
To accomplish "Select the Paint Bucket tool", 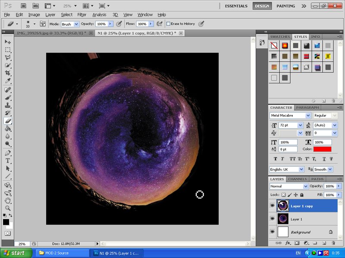I will (x=8, y=128).
